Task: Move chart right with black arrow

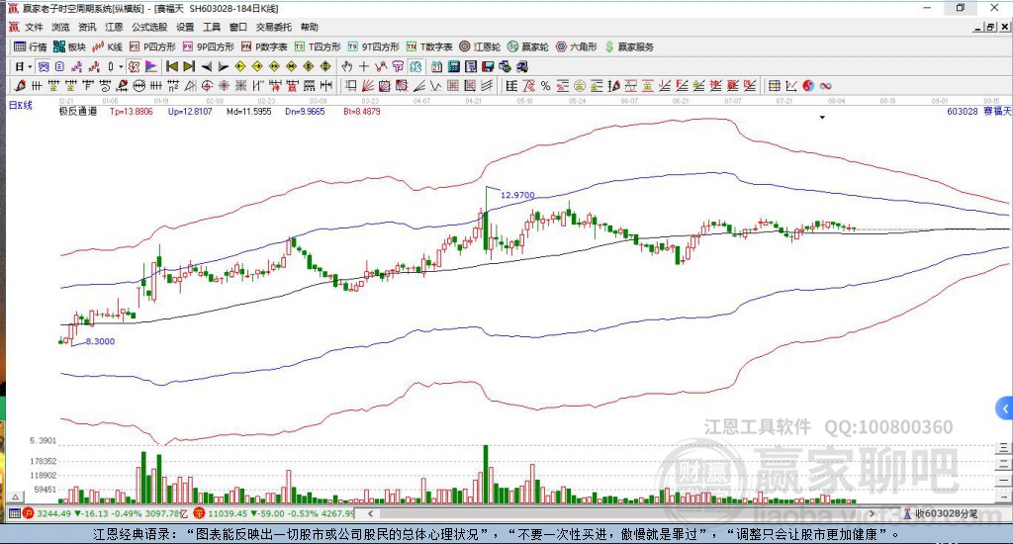Action: coord(223,66)
